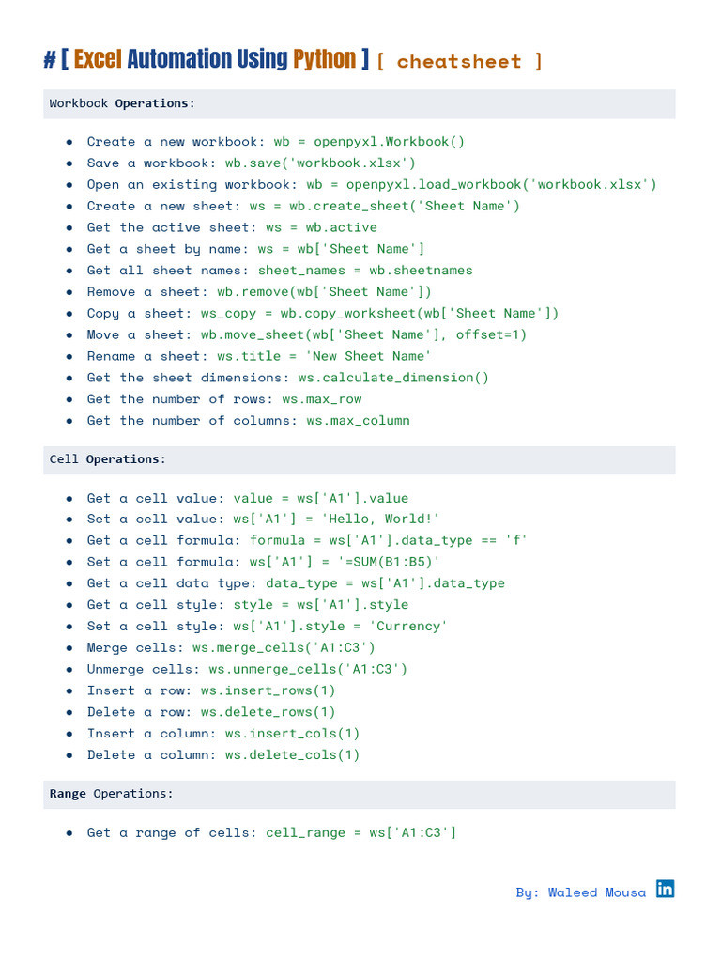Click the 'Rename a sheet' bullet item
Image resolution: width=721 pixels, height=962 pixels.
(259, 356)
